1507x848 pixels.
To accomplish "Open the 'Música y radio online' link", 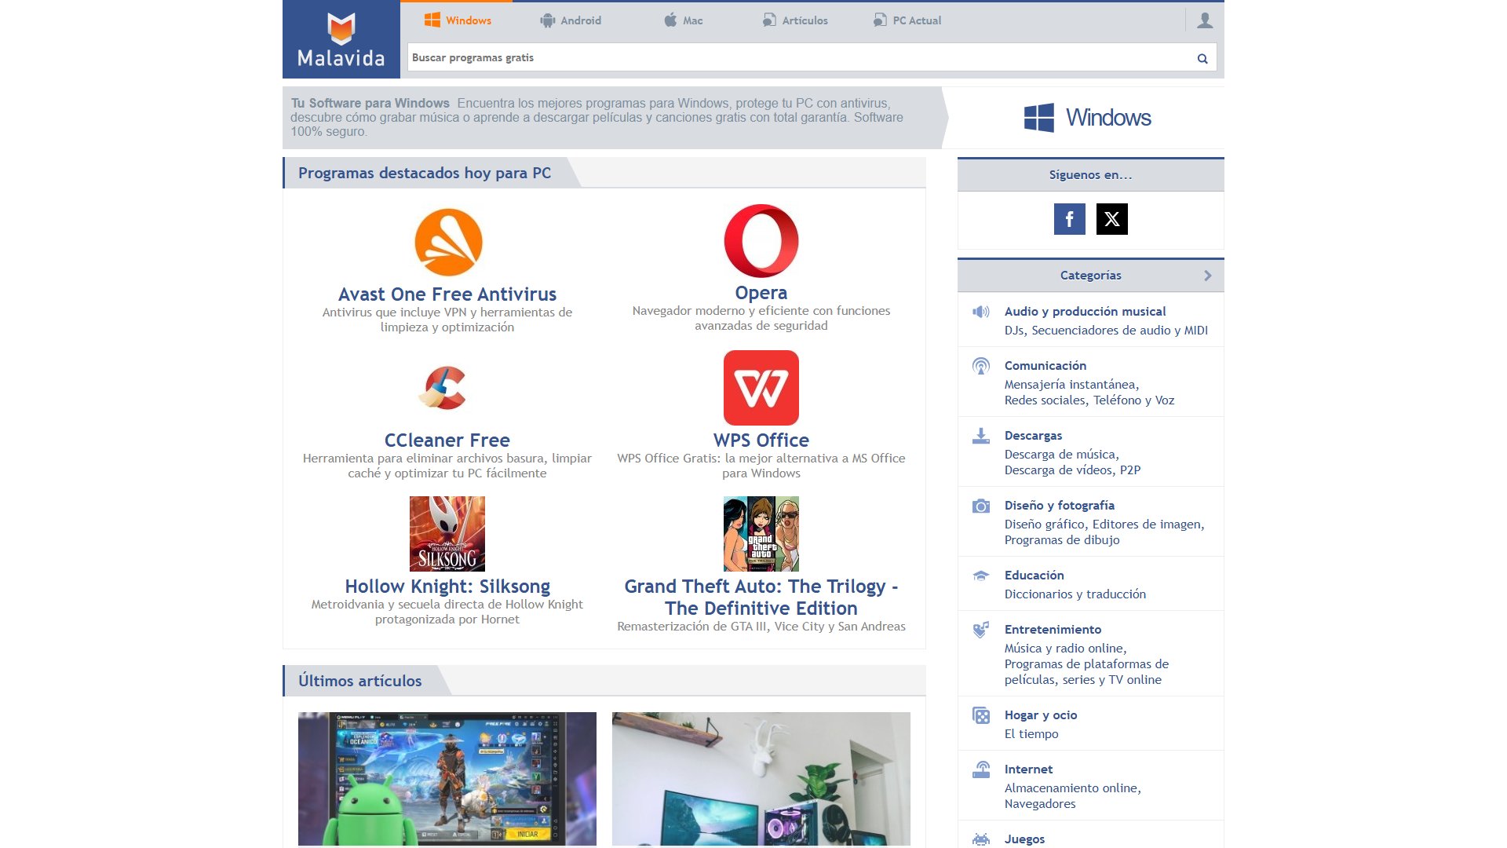I will (x=1064, y=649).
